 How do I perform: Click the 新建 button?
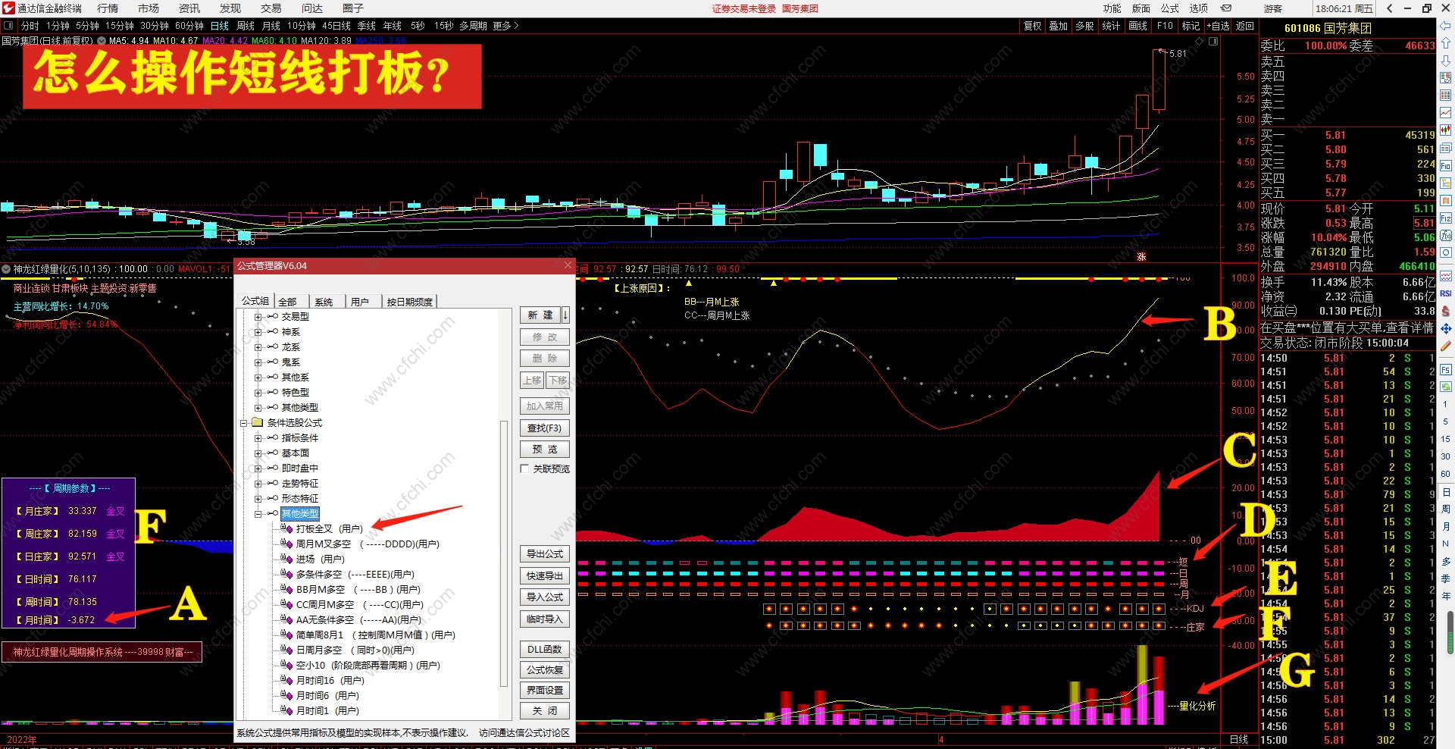point(541,315)
